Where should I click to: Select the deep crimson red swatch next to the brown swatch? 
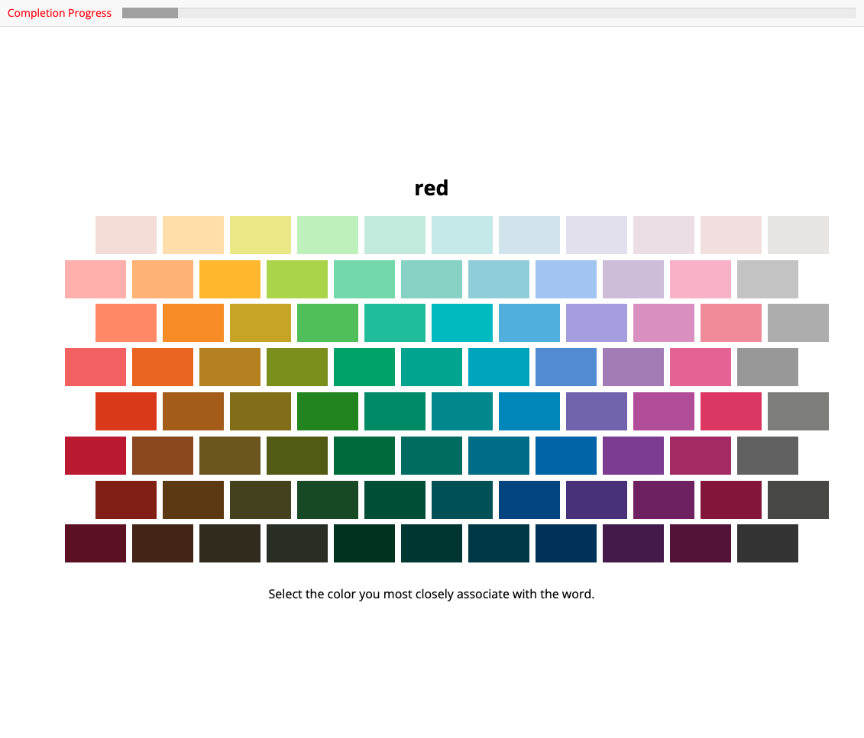point(95,456)
